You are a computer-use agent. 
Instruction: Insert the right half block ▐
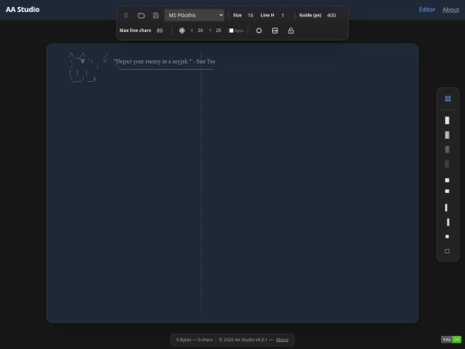[x=448, y=222]
